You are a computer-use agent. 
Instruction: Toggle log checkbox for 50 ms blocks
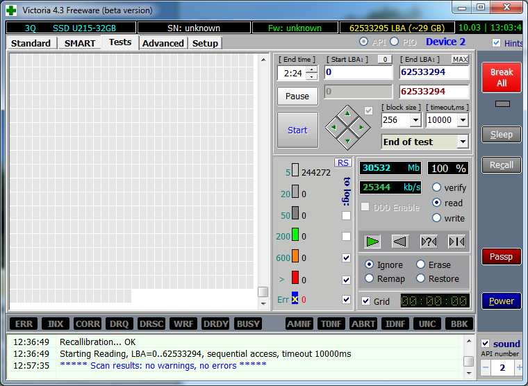346,215
